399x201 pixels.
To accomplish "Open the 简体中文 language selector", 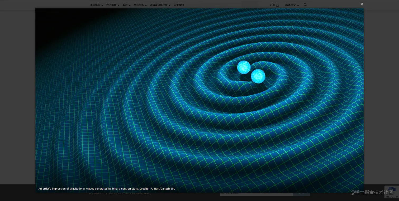I will coord(292,5).
